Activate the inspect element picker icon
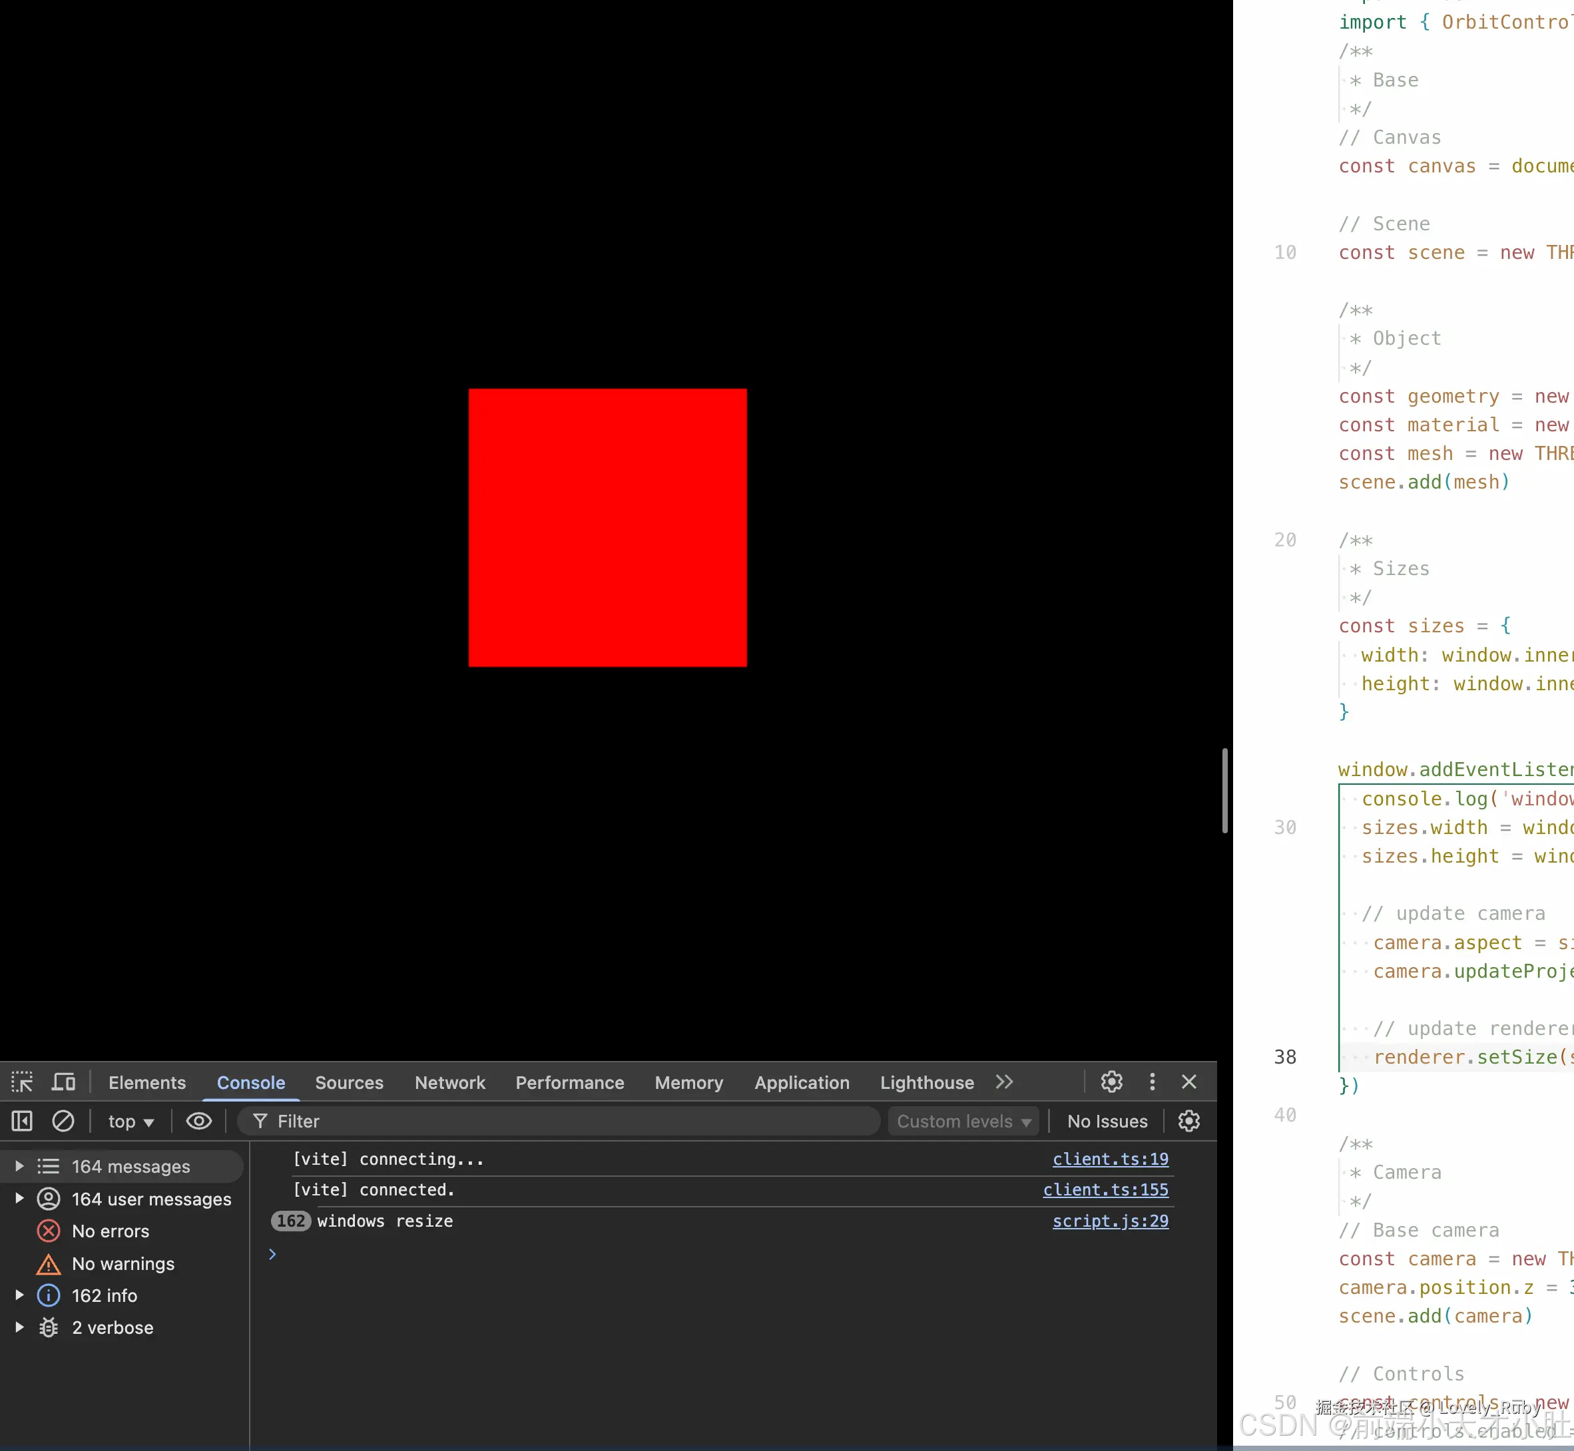Viewport: 1574px width, 1451px height. pyautogui.click(x=22, y=1082)
